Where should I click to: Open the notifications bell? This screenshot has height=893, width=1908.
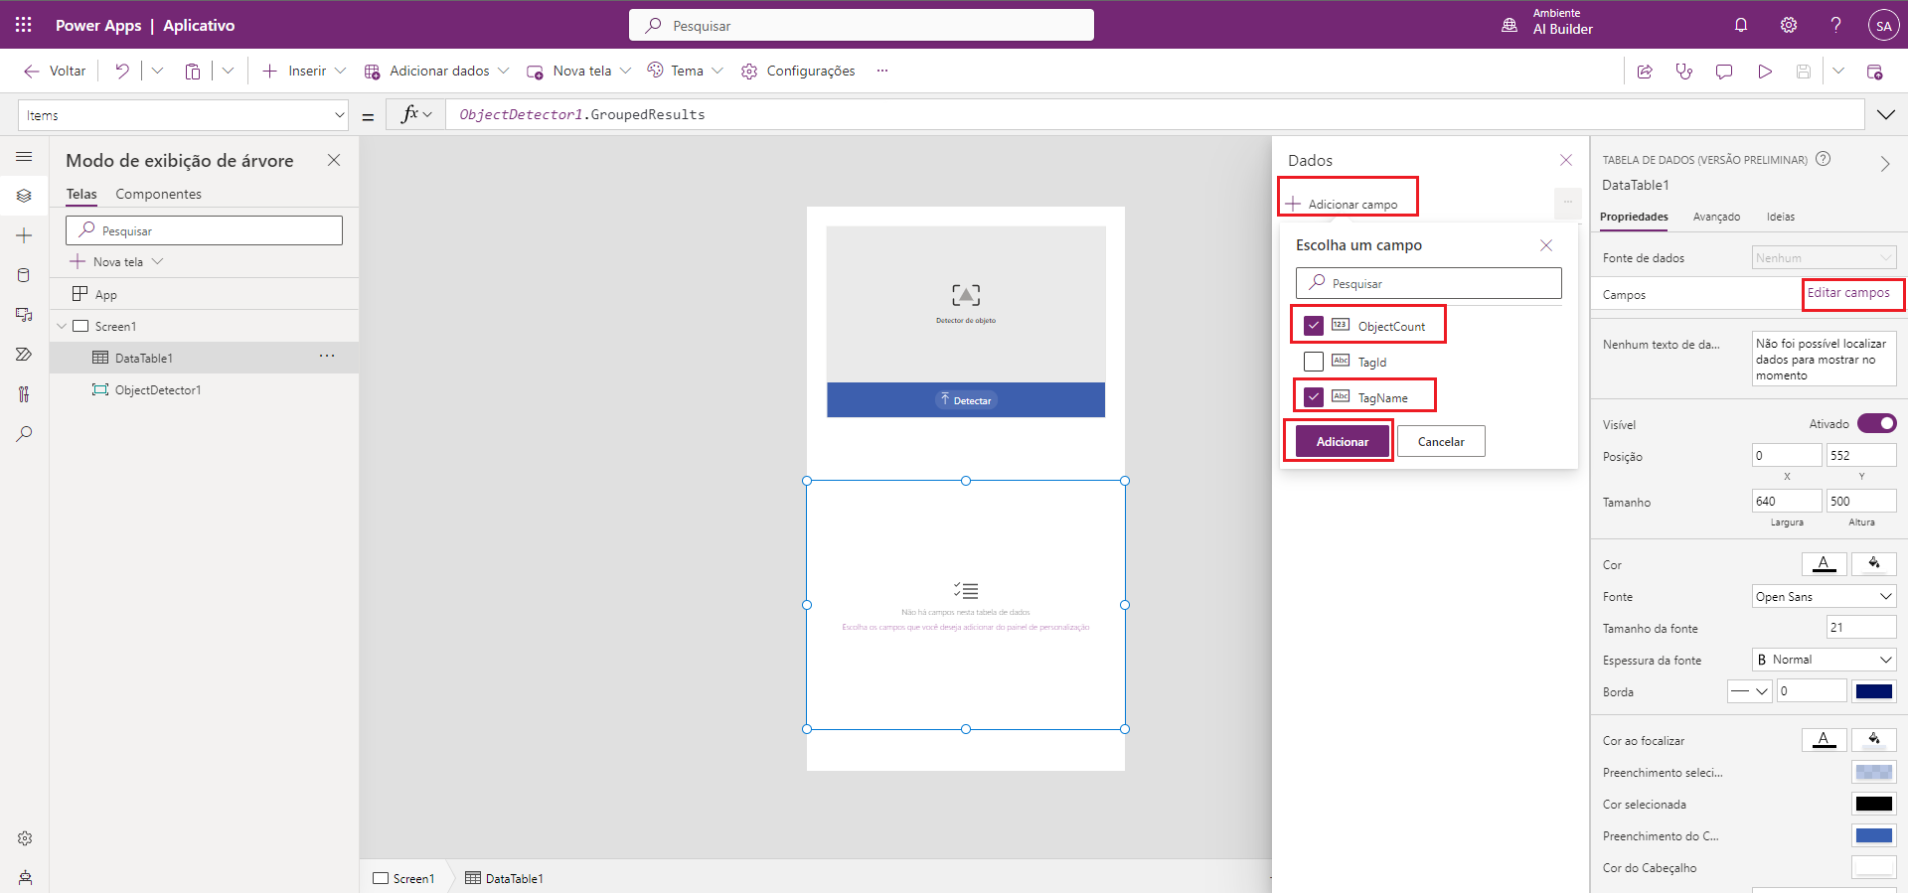tap(1741, 25)
